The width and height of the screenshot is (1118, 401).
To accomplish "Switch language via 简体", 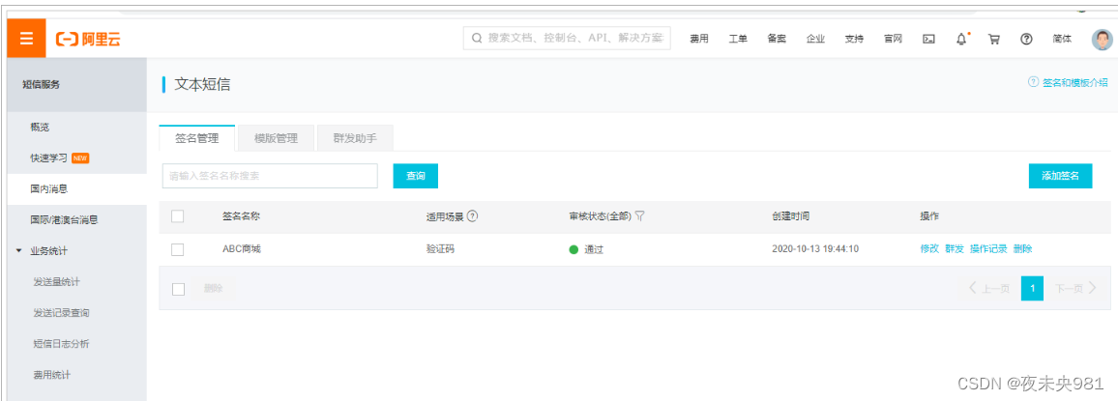I will tap(1062, 40).
